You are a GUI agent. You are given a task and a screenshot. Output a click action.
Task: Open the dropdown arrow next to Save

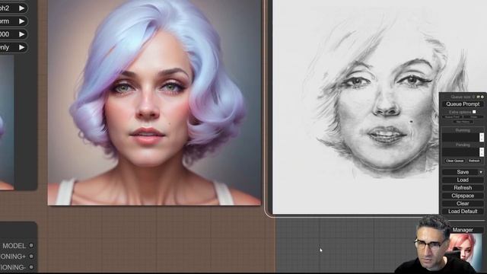[481, 172]
